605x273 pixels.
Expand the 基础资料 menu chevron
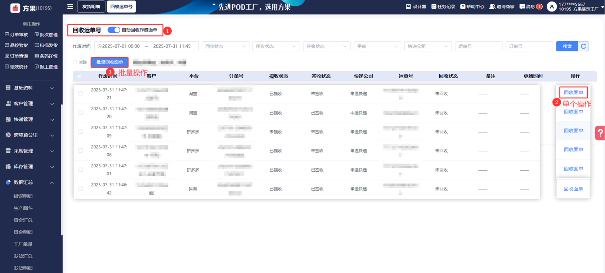coord(52,88)
